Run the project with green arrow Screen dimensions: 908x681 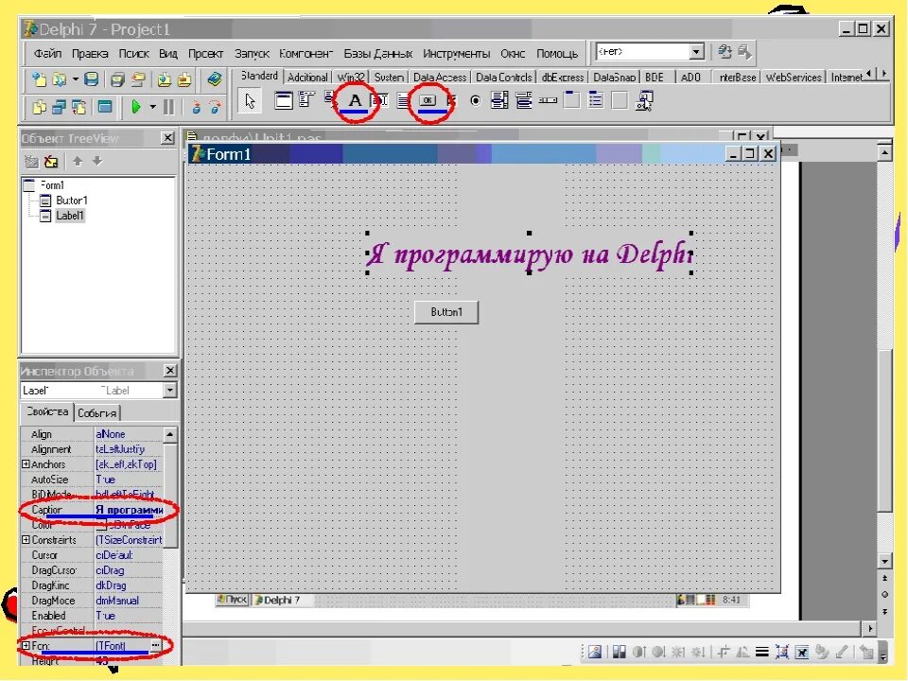(136, 107)
